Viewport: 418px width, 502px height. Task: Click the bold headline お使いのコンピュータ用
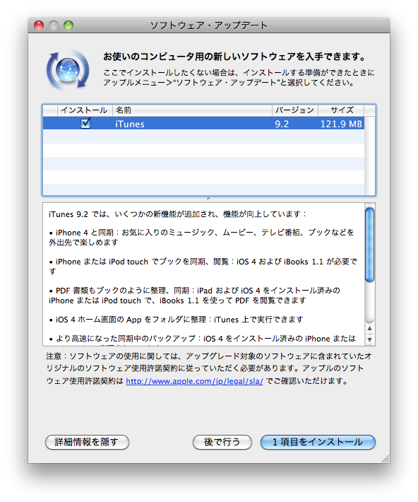point(234,57)
